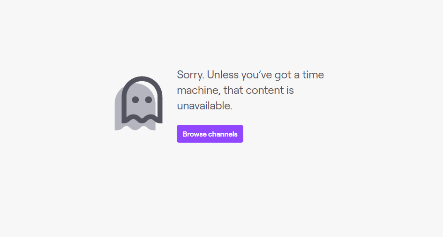This screenshot has width=443, height=237.
Task: Click the word "Unless" in error text
Action: pos(223,75)
